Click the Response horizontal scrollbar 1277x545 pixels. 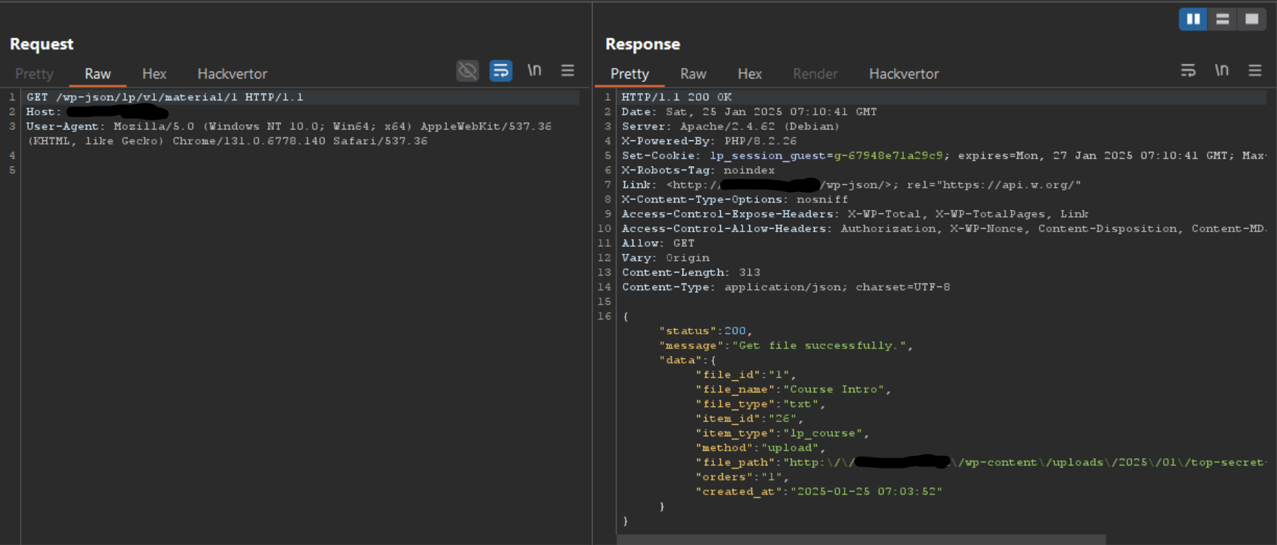click(x=861, y=539)
